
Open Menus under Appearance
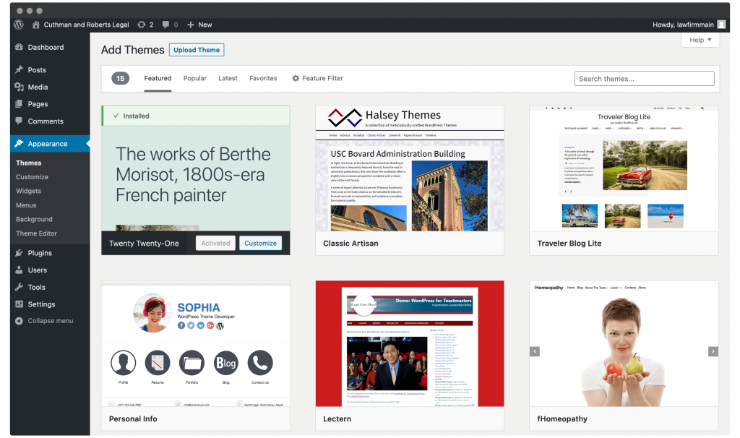tap(26, 205)
